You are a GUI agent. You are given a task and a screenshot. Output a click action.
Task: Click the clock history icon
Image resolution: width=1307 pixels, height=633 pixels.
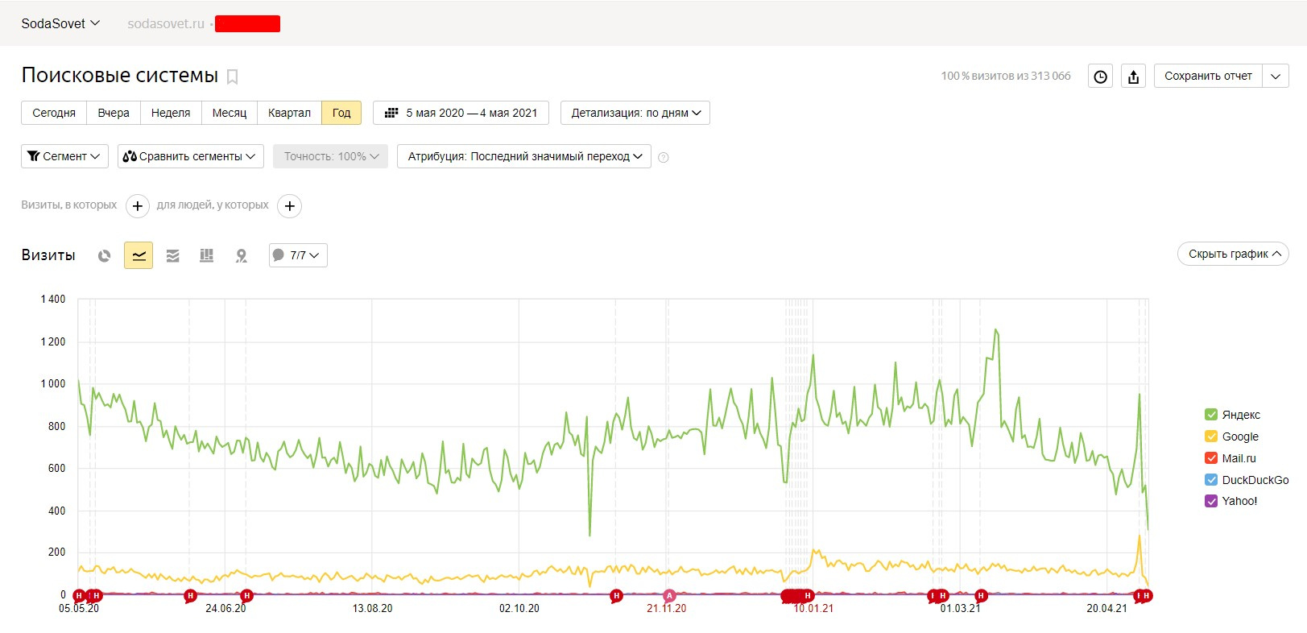[x=1100, y=77]
